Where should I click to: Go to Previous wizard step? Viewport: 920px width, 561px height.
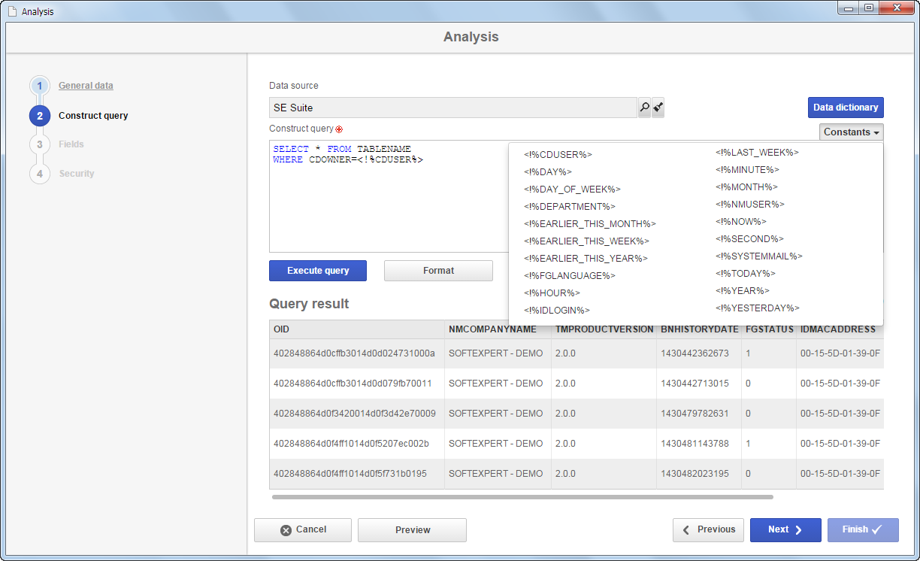click(x=708, y=530)
